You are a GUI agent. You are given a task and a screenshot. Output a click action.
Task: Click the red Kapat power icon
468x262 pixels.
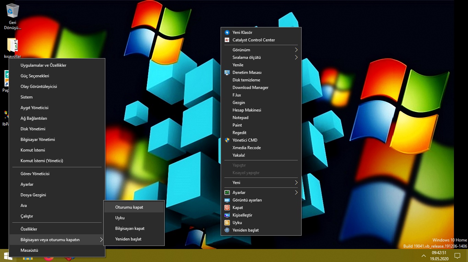(227, 208)
